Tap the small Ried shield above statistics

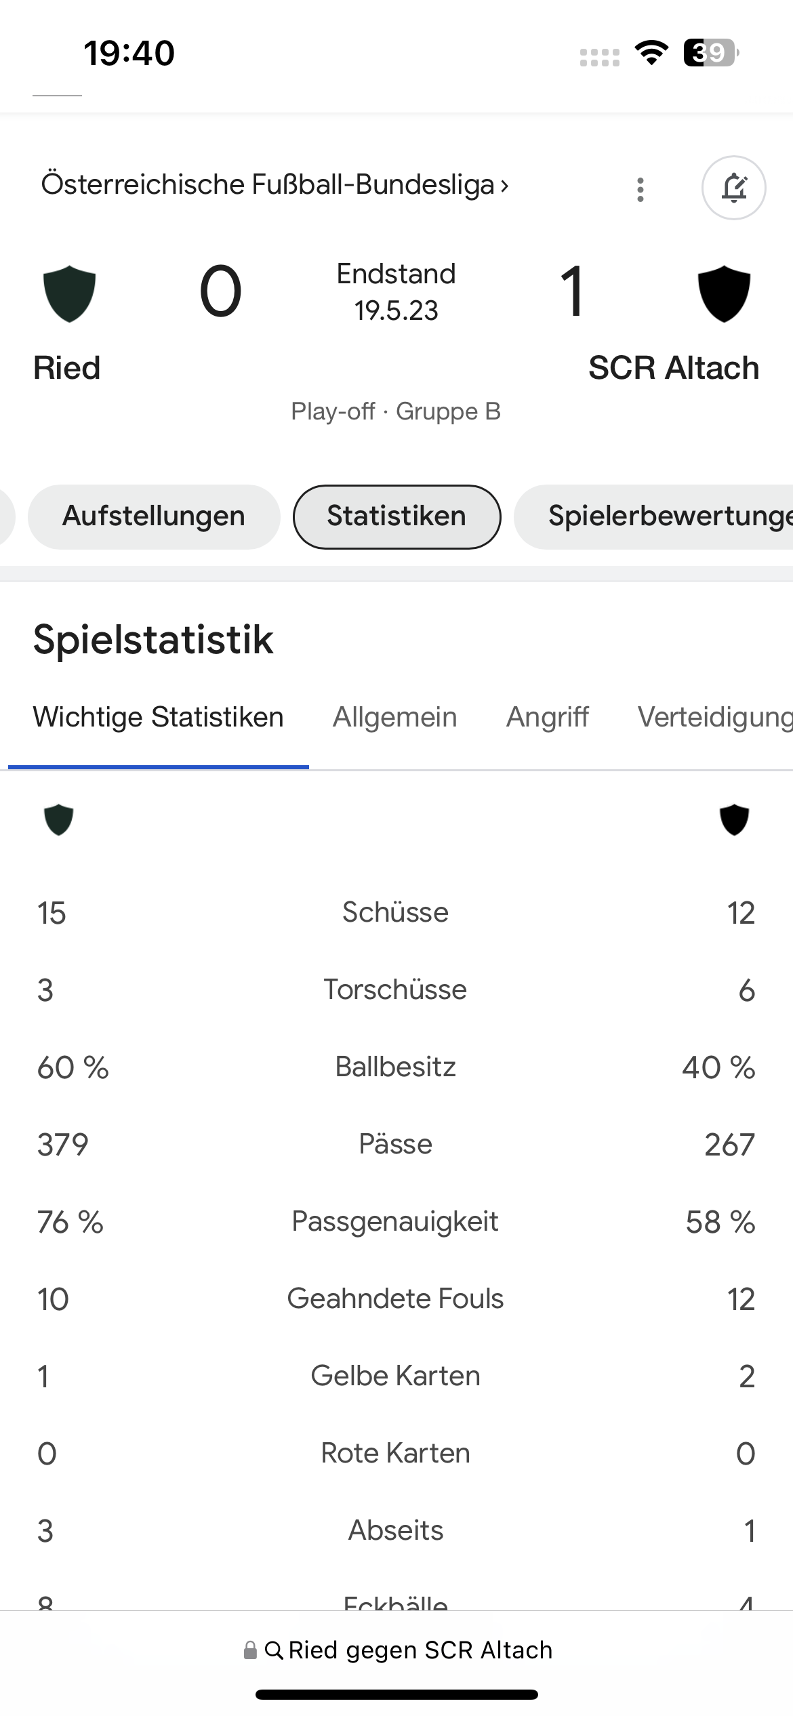pyautogui.click(x=58, y=820)
